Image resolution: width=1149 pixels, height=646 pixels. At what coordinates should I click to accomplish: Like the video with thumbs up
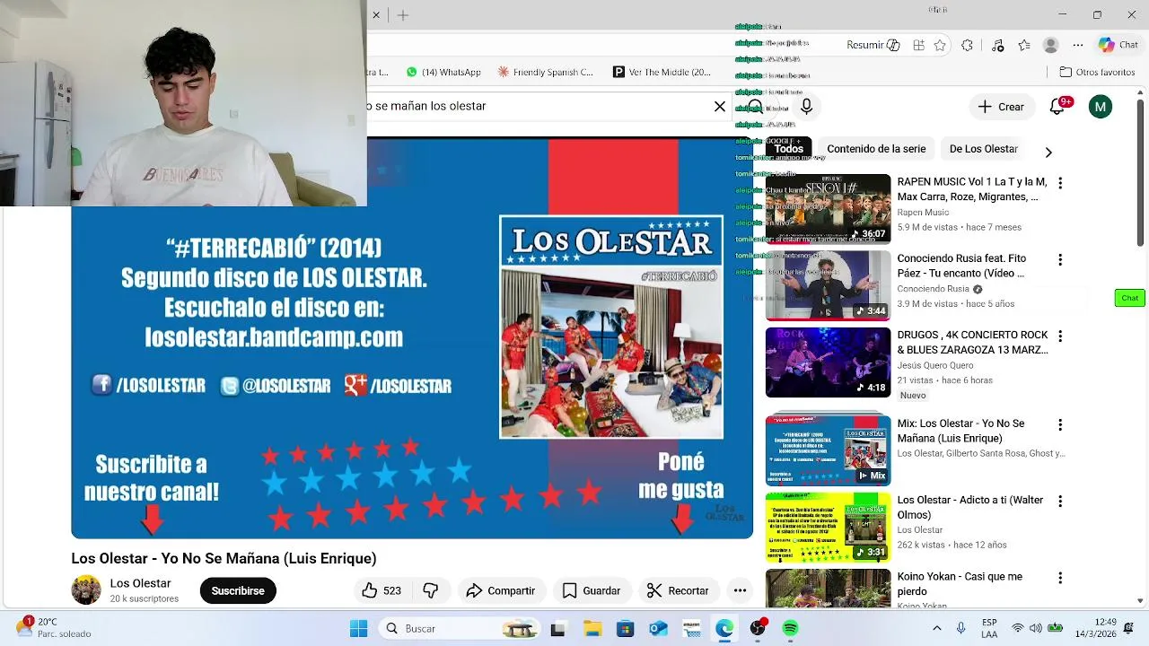coord(381,590)
